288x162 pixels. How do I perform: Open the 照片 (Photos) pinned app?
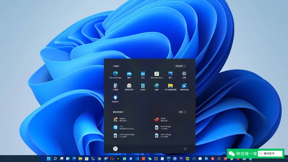coord(170,75)
